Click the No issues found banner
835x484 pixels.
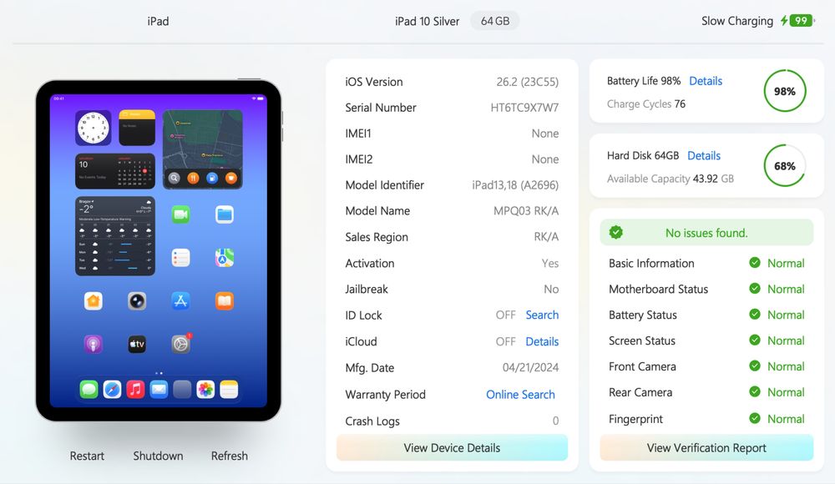706,233
